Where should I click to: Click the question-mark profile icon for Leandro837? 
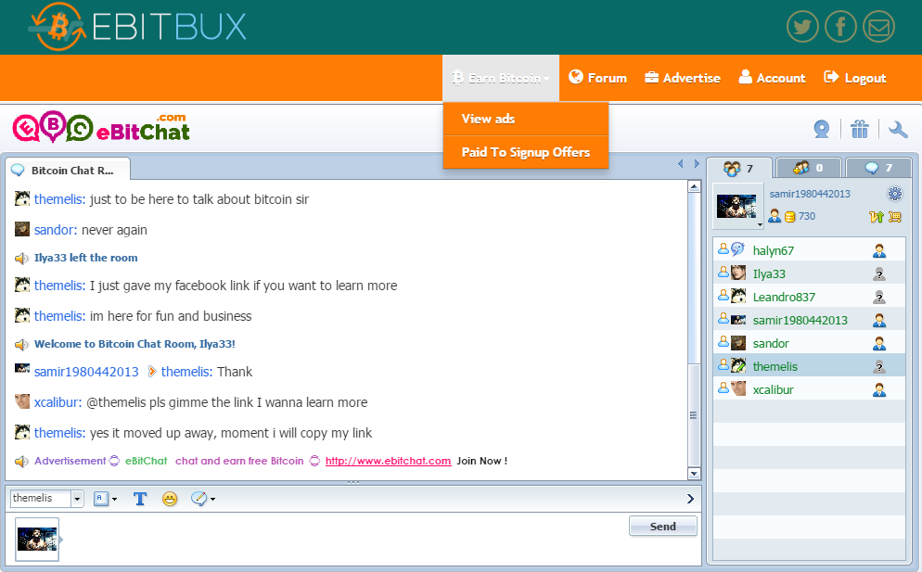[x=879, y=297]
